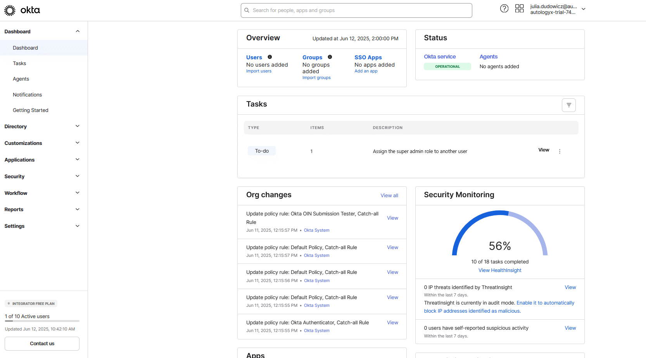Click Okta System link for Okta Authenticator entry
This screenshot has width=646, height=358.
(316, 331)
